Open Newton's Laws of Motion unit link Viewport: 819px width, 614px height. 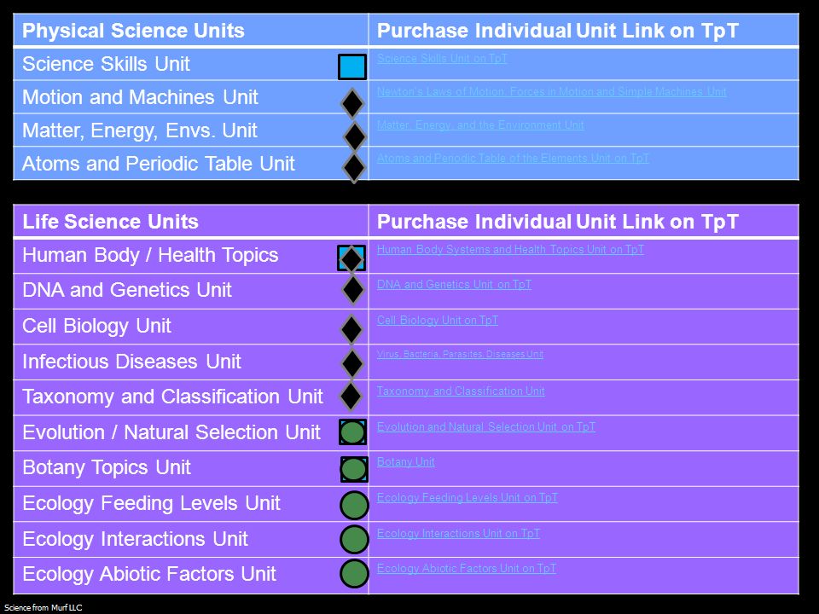coord(552,92)
